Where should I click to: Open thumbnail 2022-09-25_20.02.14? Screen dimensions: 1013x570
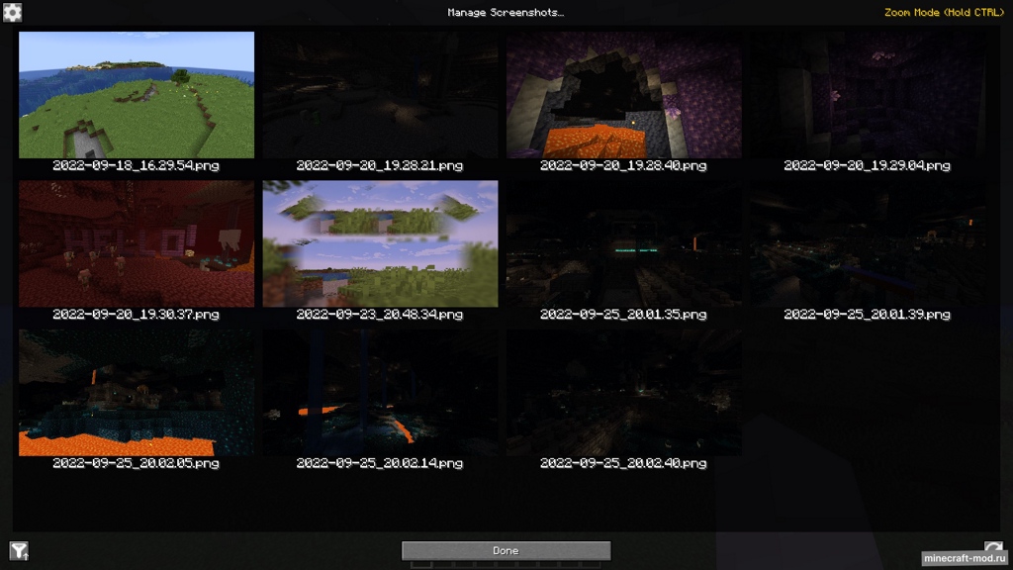click(380, 393)
